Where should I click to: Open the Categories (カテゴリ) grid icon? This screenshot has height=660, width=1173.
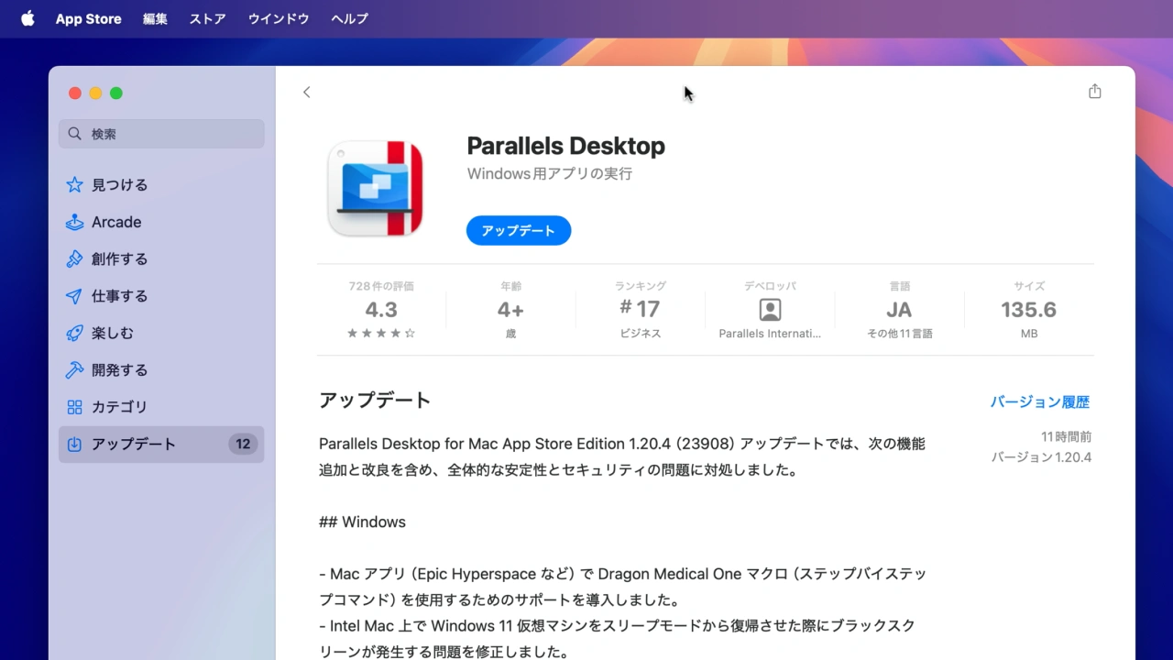[x=75, y=407]
